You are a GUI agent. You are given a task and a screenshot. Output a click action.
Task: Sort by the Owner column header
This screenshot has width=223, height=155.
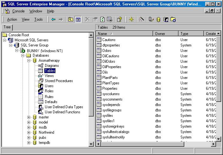[x=166, y=34]
